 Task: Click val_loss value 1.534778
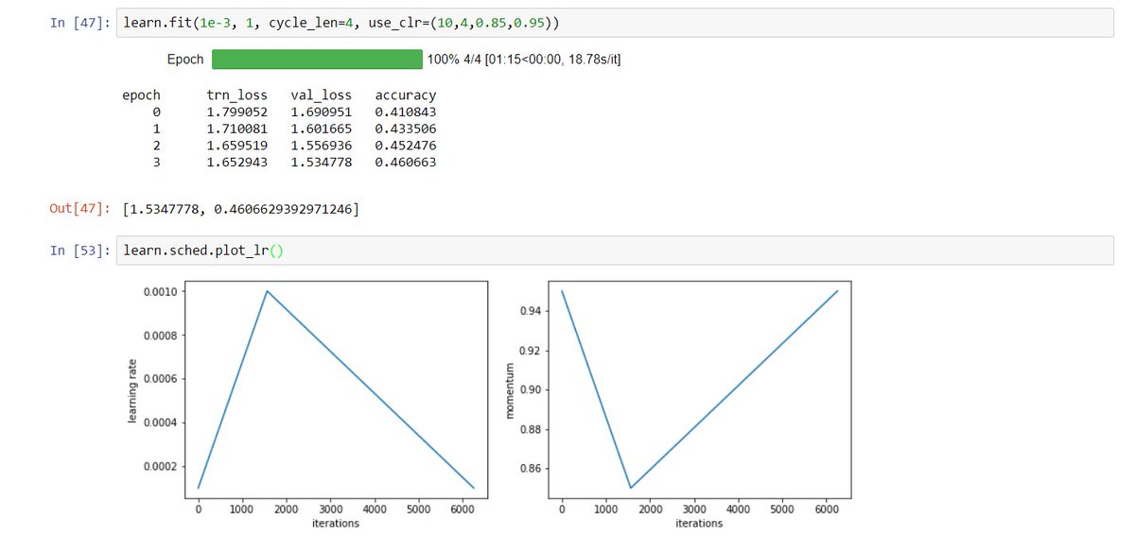(x=321, y=164)
